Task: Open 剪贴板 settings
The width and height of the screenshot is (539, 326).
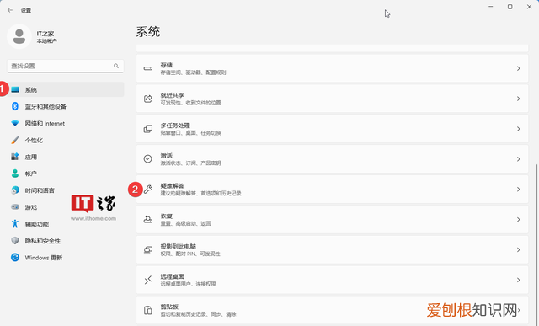Action: (332, 310)
